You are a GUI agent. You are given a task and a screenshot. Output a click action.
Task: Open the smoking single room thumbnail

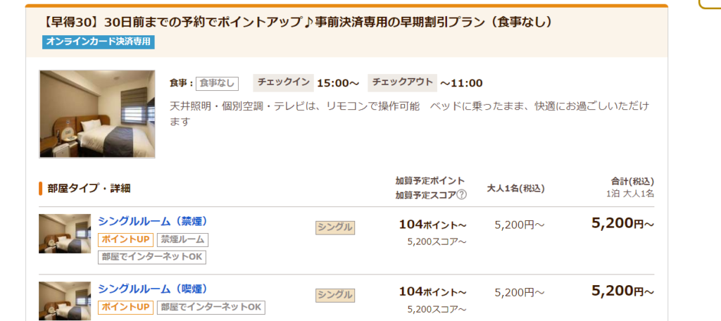pos(65,301)
